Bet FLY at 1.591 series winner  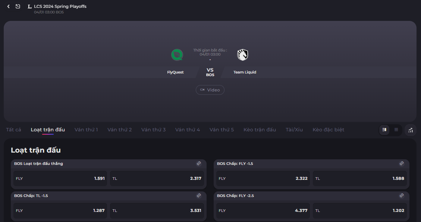[x=60, y=178]
